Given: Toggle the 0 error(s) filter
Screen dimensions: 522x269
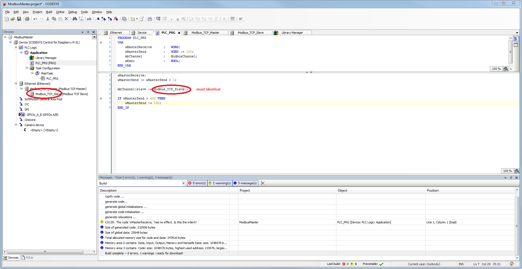Looking at the screenshot, I should pos(197,183).
